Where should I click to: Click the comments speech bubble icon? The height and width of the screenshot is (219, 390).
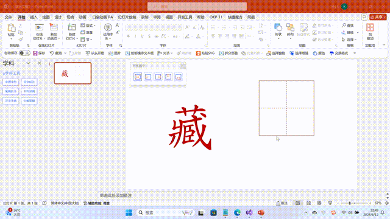(364, 17)
